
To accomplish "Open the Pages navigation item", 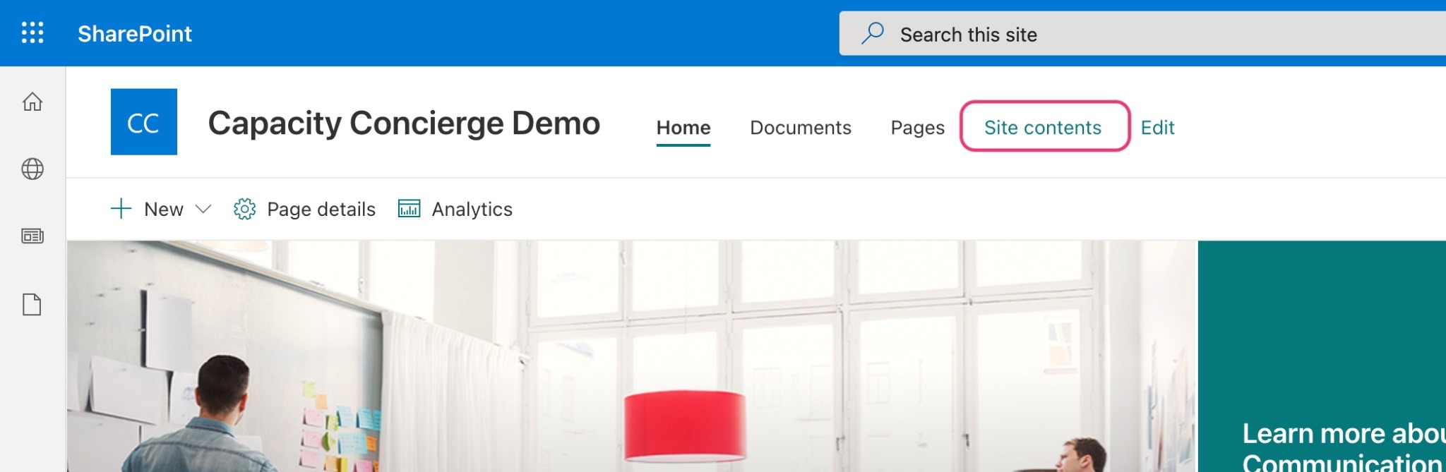I will 917,128.
